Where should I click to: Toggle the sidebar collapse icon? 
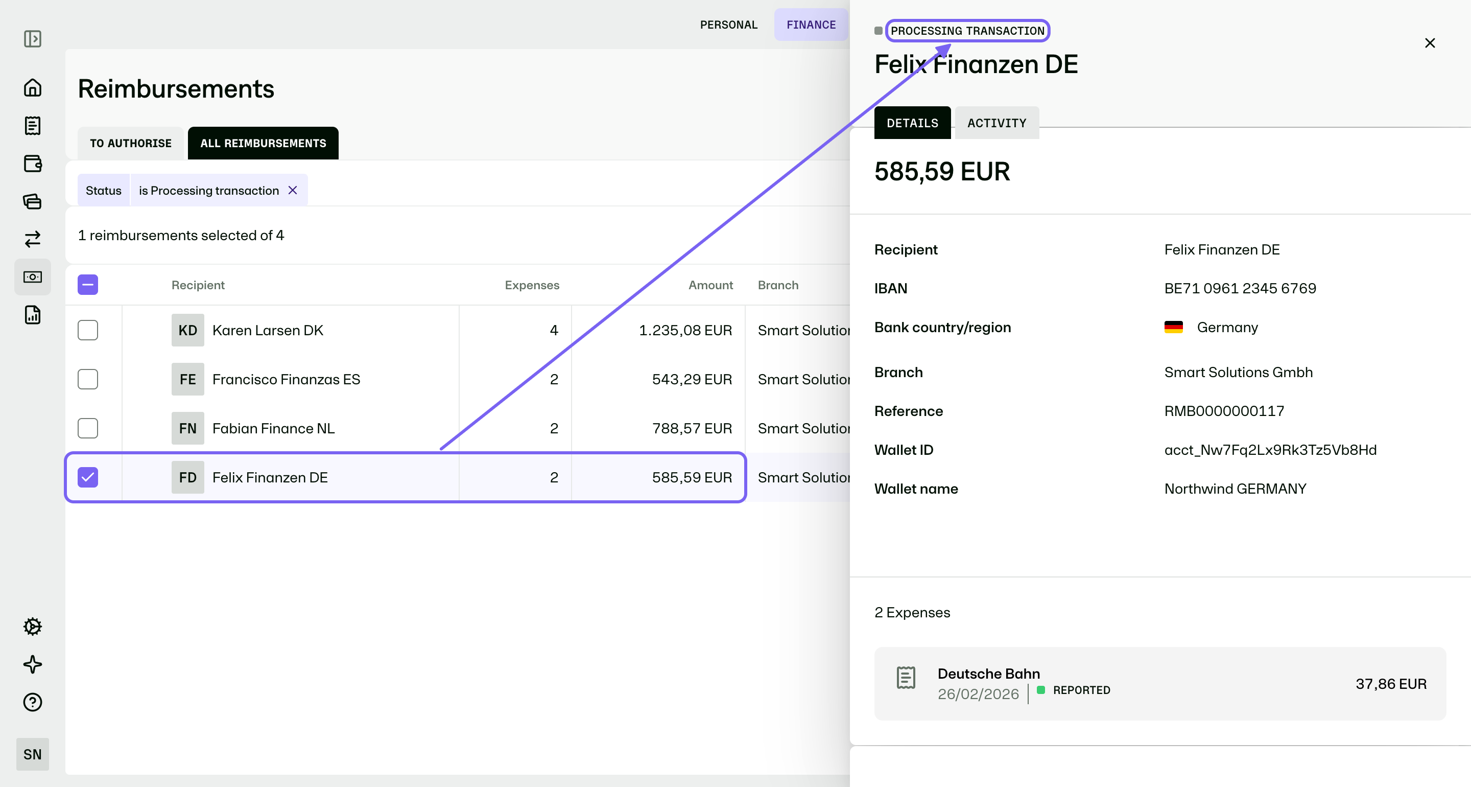(33, 39)
